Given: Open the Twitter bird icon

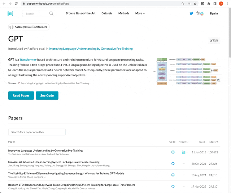Looking at the screenshot, I should (191, 13).
